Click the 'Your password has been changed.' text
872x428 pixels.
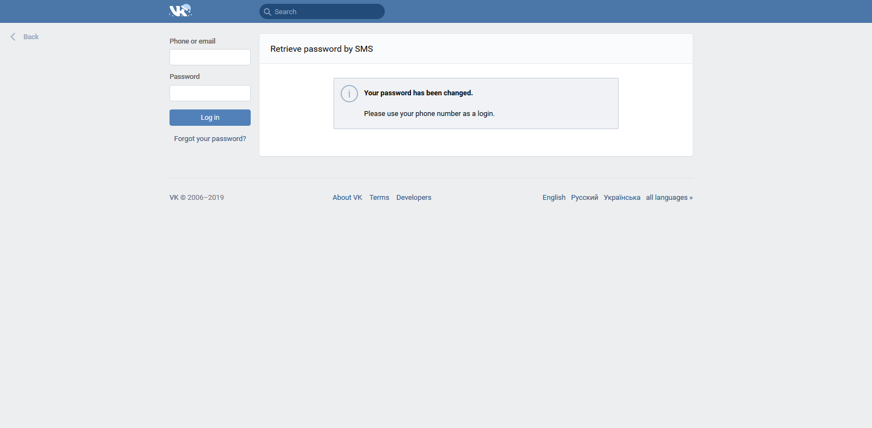coord(419,93)
